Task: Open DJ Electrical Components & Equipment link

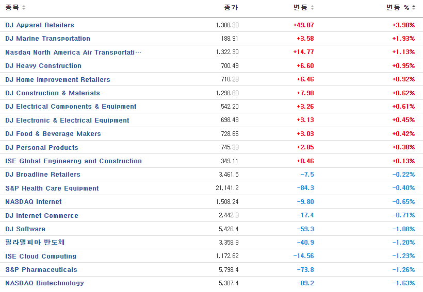Action: [71, 107]
